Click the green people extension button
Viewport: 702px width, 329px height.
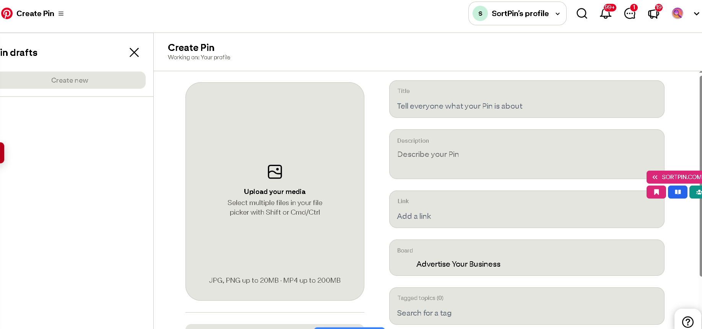[696, 192]
